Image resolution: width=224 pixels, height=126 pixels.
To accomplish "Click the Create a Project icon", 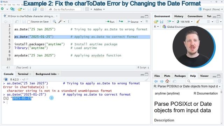I will (13, 9).
